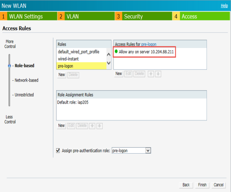Screen dimensions: 231x192
Task: Select the green Allow any on server rule
Action: click(144, 52)
